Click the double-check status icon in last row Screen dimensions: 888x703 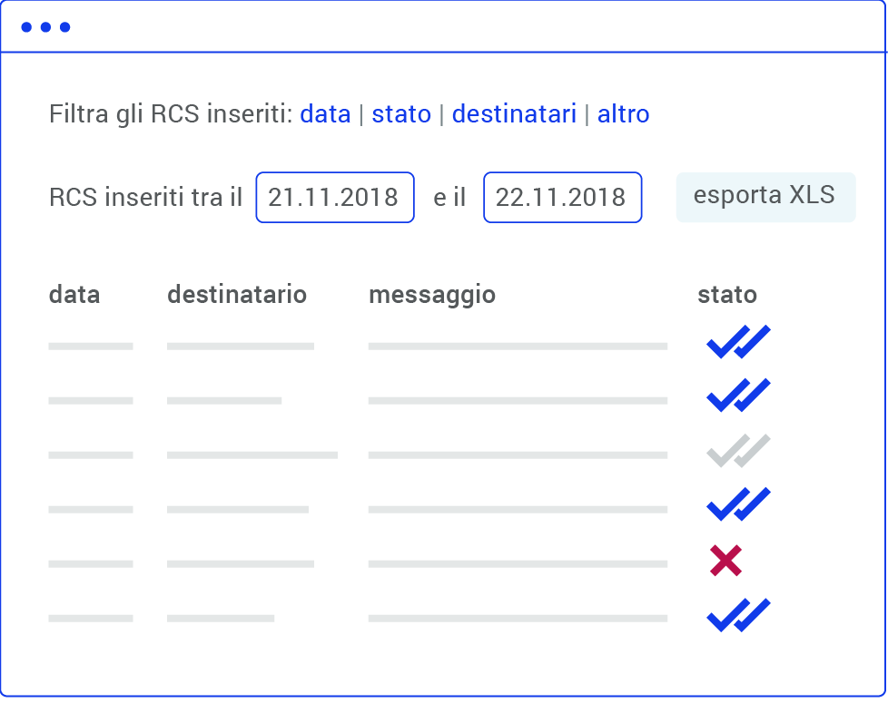(737, 615)
